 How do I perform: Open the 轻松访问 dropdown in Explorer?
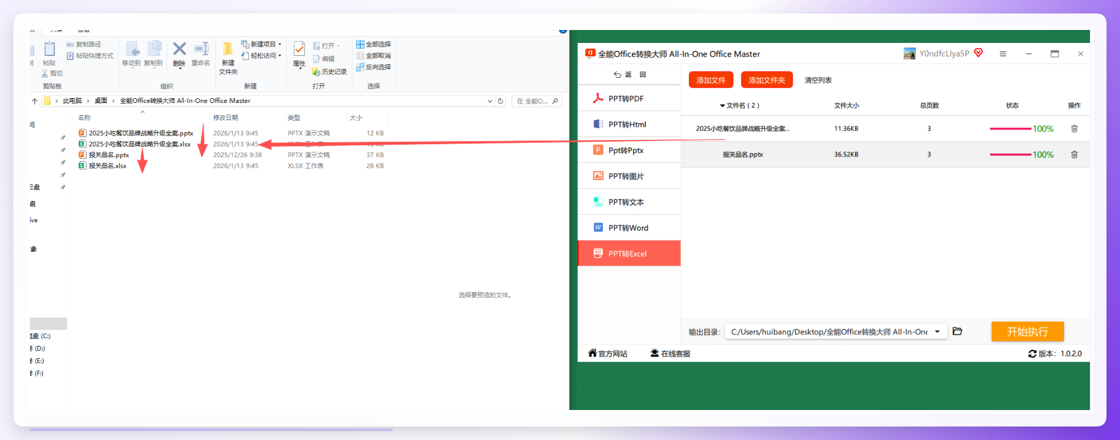click(261, 56)
